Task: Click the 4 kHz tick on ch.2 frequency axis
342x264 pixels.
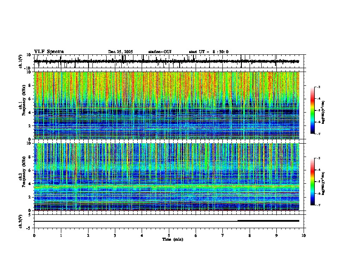Action: click(30, 184)
